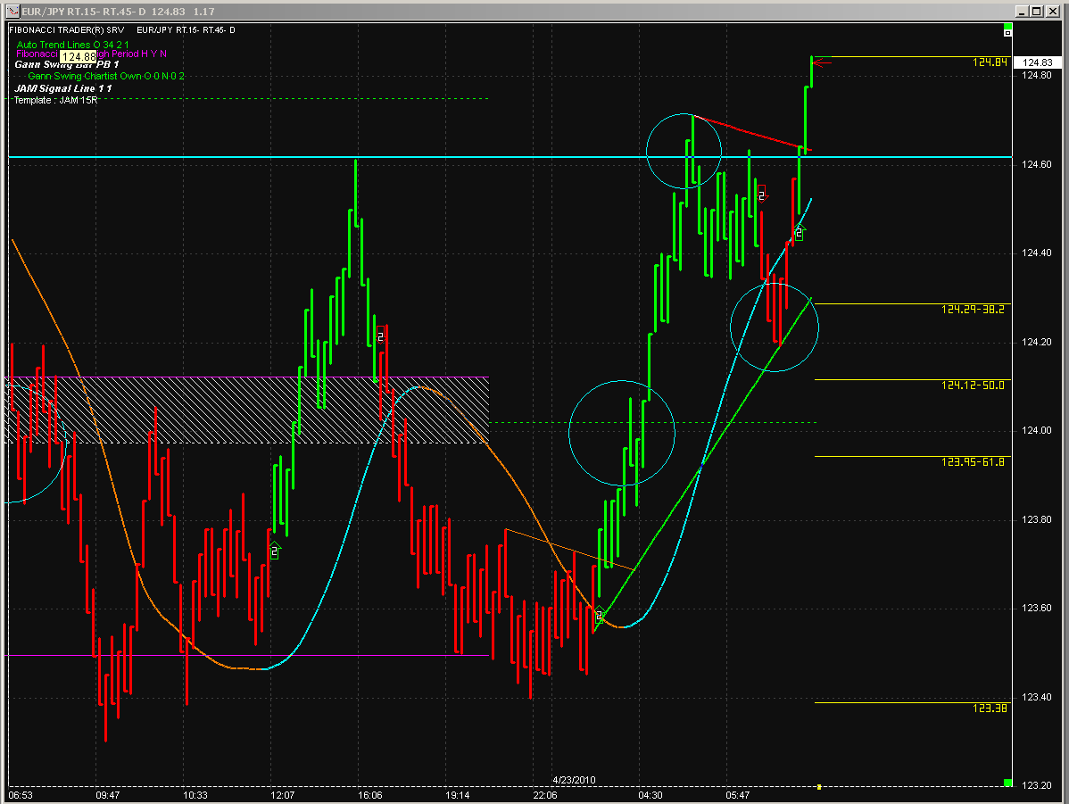Click the 123.20 price axis label
Screen dimensions: 1069x804
(x=1036, y=785)
